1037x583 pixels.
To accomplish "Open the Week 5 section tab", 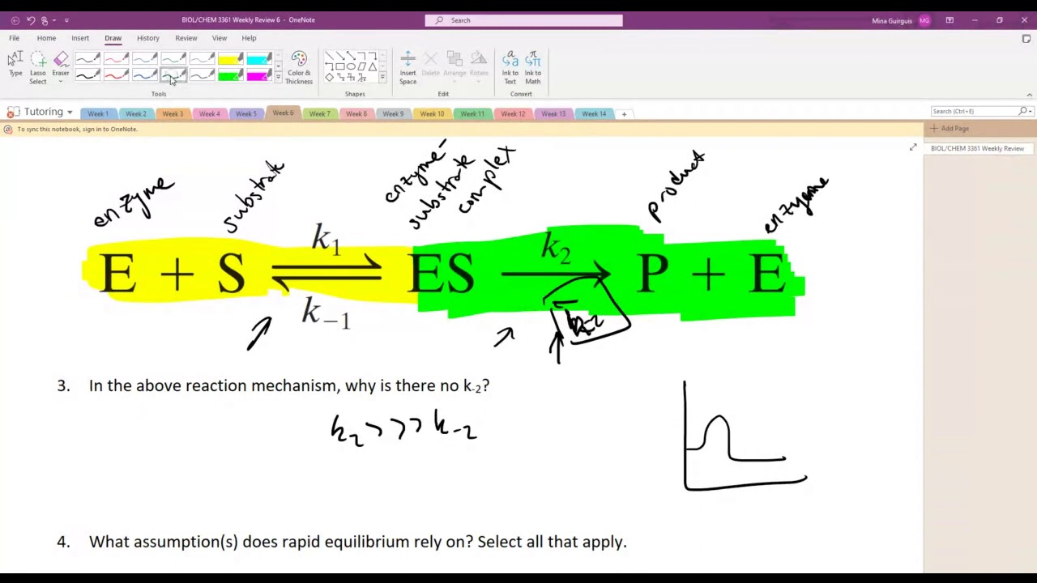I will 245,114.
